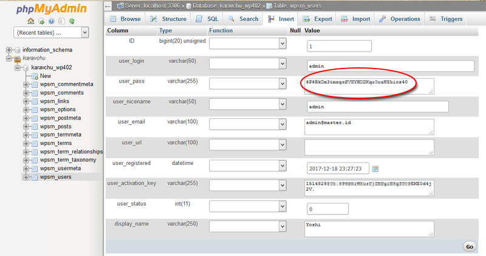Click the user_login value field
486x256 pixels.
pos(391,66)
